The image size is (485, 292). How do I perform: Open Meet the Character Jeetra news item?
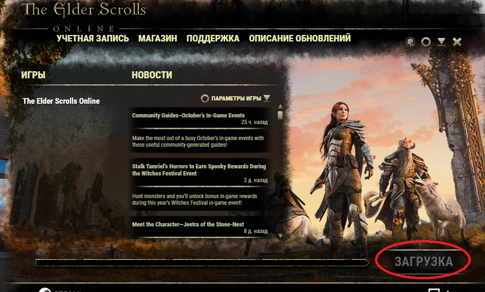click(188, 225)
